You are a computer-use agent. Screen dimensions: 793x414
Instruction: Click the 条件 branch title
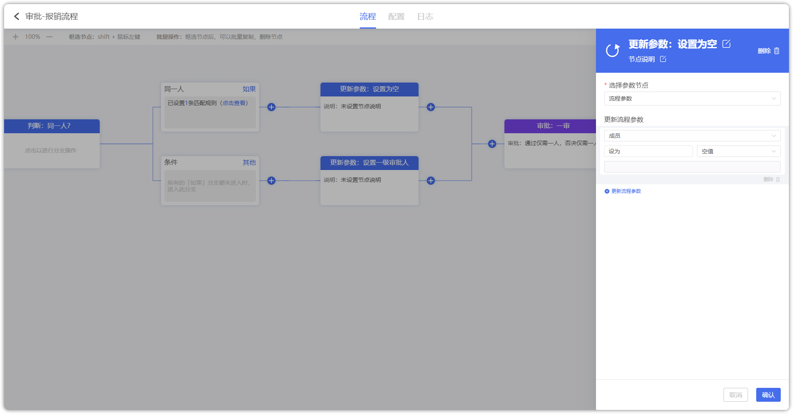(x=171, y=162)
